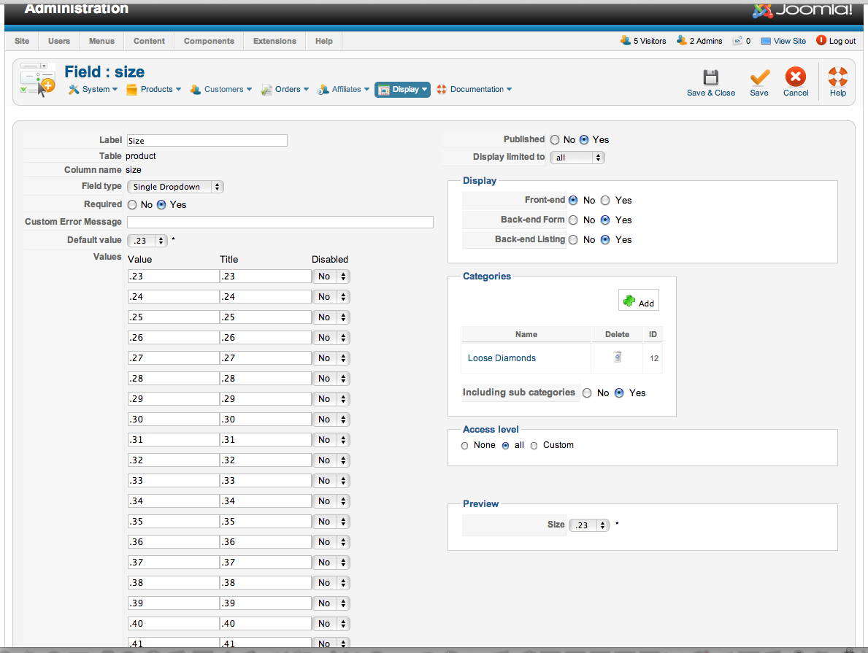Click the Log out power icon

(821, 40)
